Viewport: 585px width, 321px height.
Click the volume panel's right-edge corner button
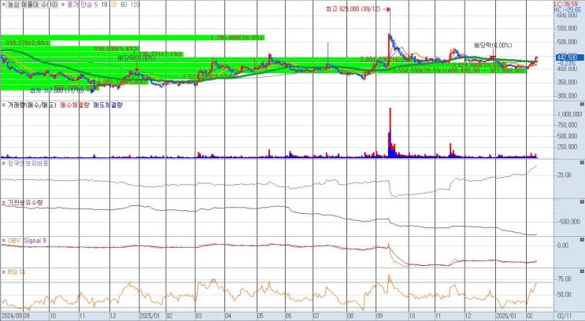click(582, 104)
